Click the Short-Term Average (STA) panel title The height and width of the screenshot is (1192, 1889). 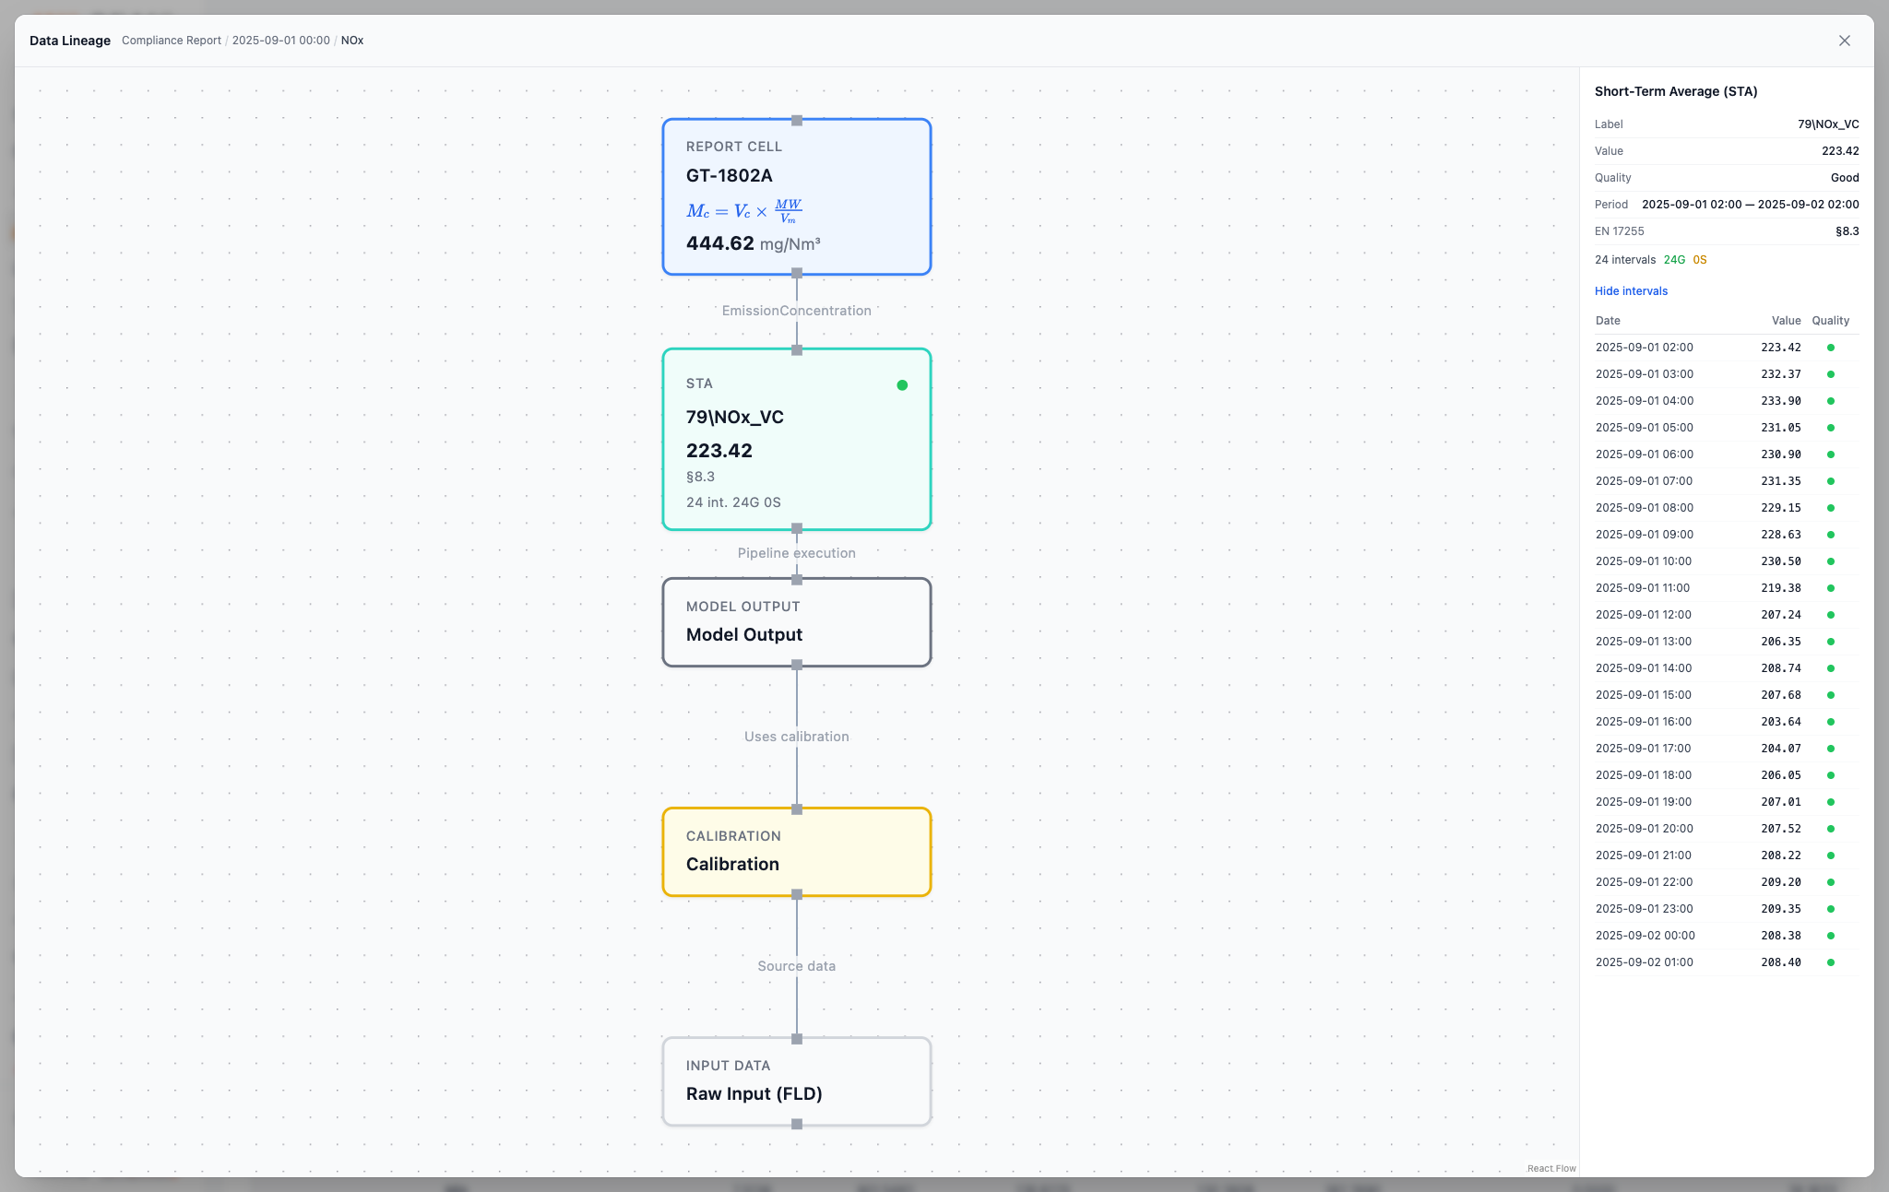point(1676,91)
